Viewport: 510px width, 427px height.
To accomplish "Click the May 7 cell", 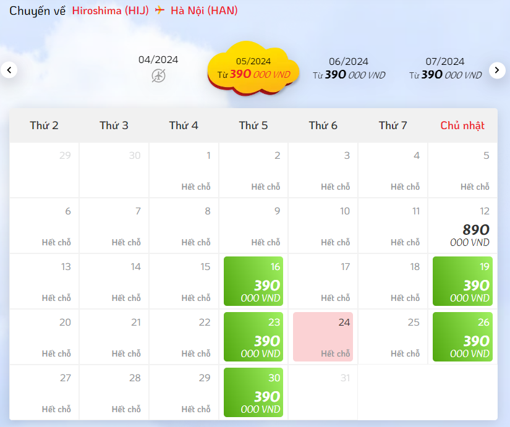I will coord(114,226).
